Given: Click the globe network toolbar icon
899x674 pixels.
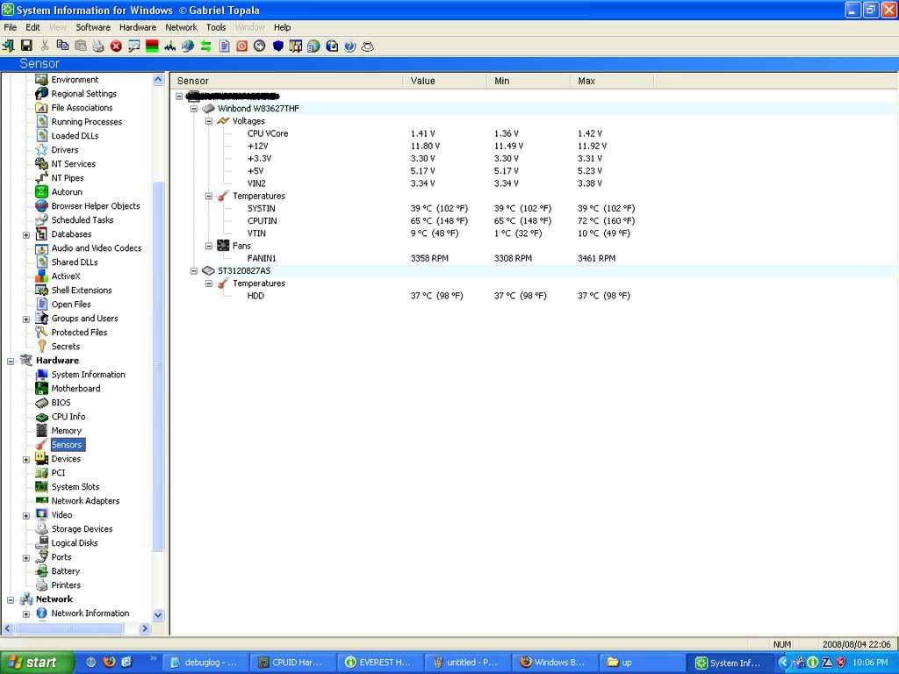Looking at the screenshot, I should [x=188, y=46].
